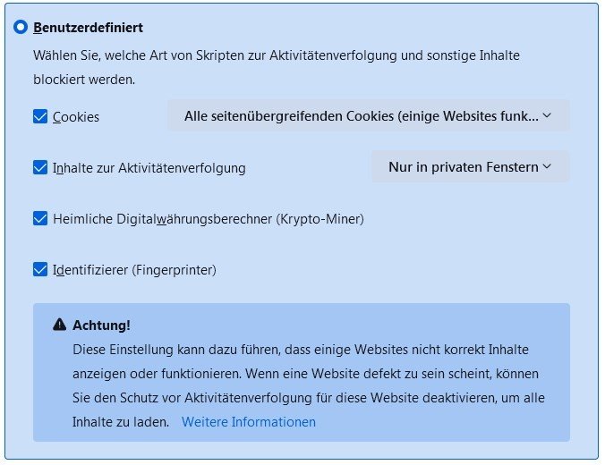The width and height of the screenshot is (605, 465).
Task: Click the 'Heimliche Digitalwährungsberechner (Krypto-Miner)' label
Action: (208, 219)
